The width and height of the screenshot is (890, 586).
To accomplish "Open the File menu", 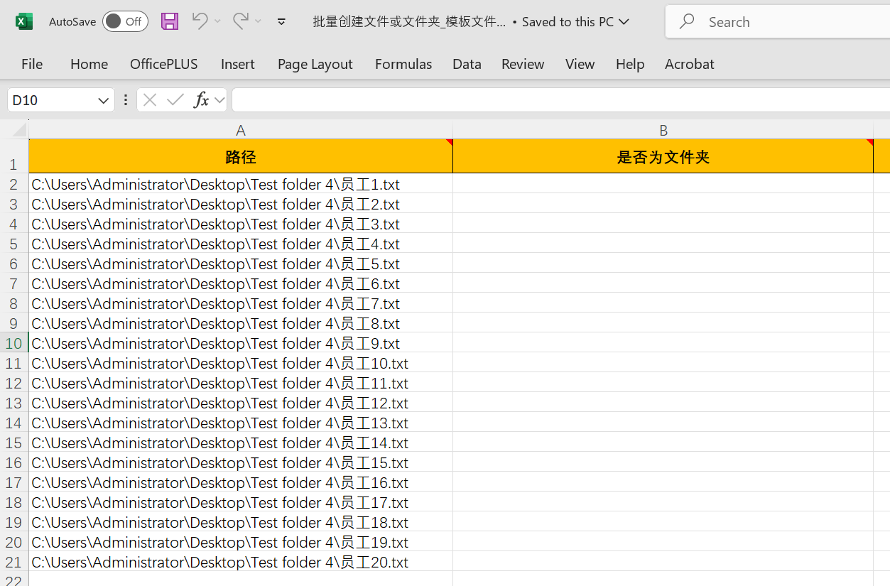I will click(32, 64).
